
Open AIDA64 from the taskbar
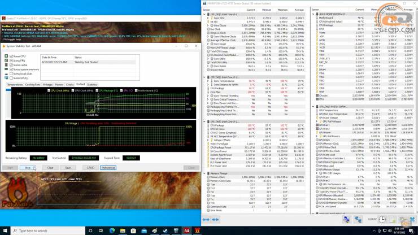pyautogui.click(x=186, y=230)
